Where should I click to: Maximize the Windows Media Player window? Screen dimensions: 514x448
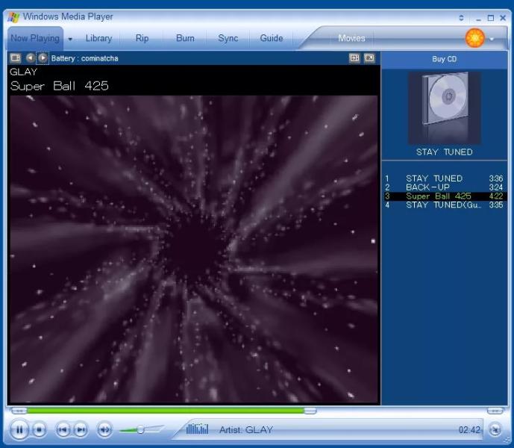(491, 18)
